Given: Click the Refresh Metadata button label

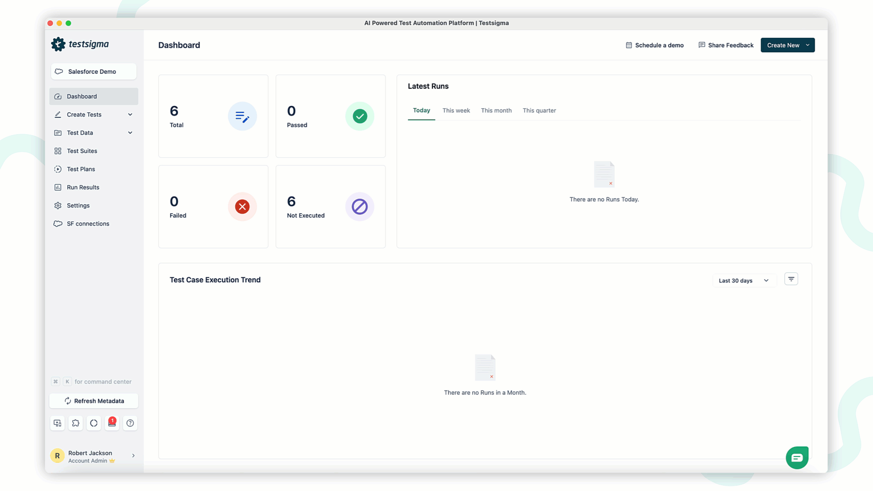Looking at the screenshot, I should (99, 401).
